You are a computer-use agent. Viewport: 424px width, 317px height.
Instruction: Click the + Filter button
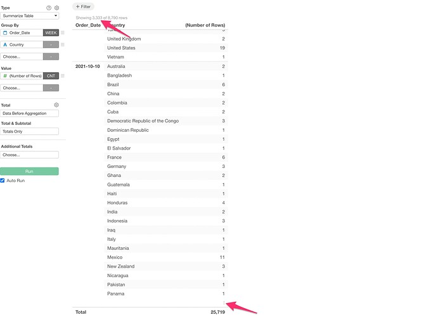pyautogui.click(x=84, y=6)
